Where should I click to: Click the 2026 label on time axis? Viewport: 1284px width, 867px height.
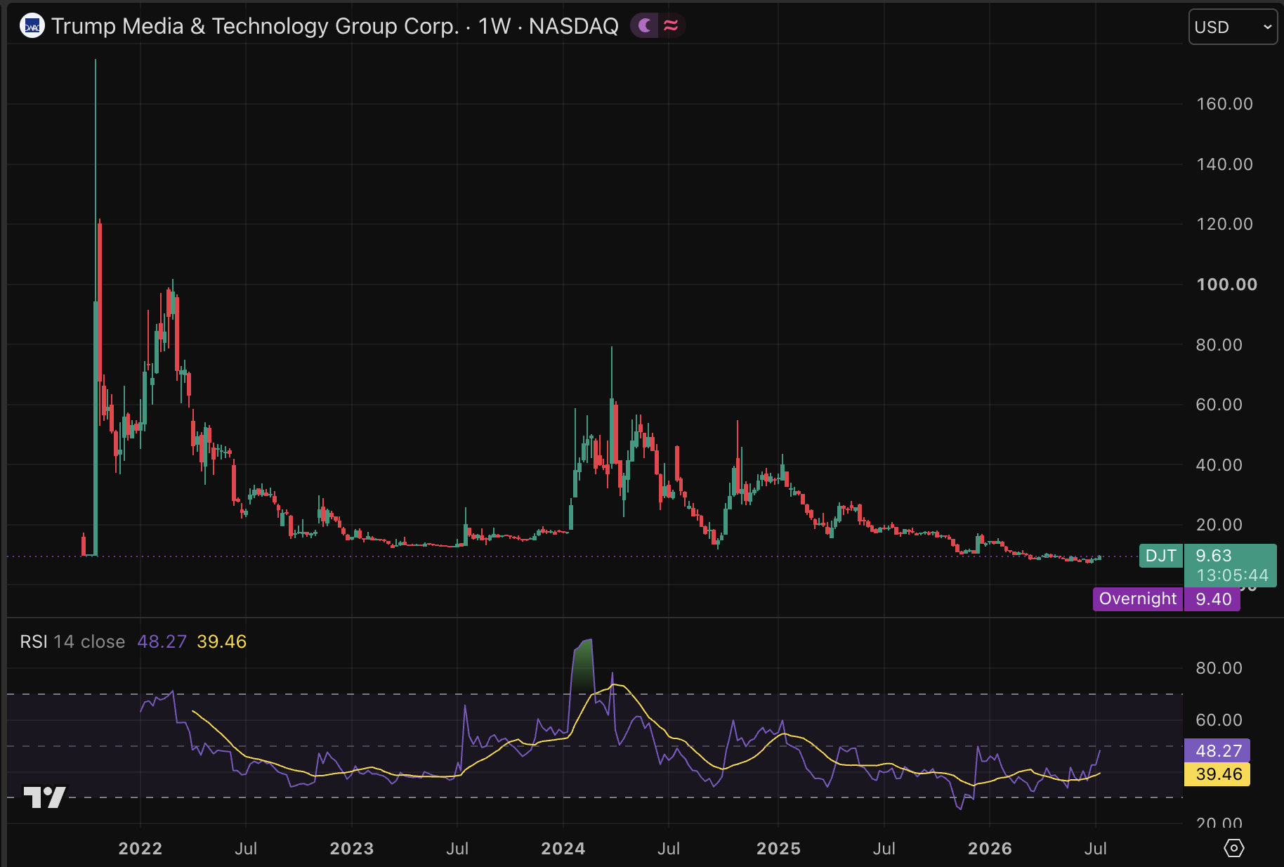(990, 848)
